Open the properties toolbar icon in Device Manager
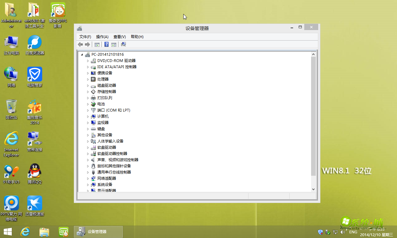 tap(114, 44)
